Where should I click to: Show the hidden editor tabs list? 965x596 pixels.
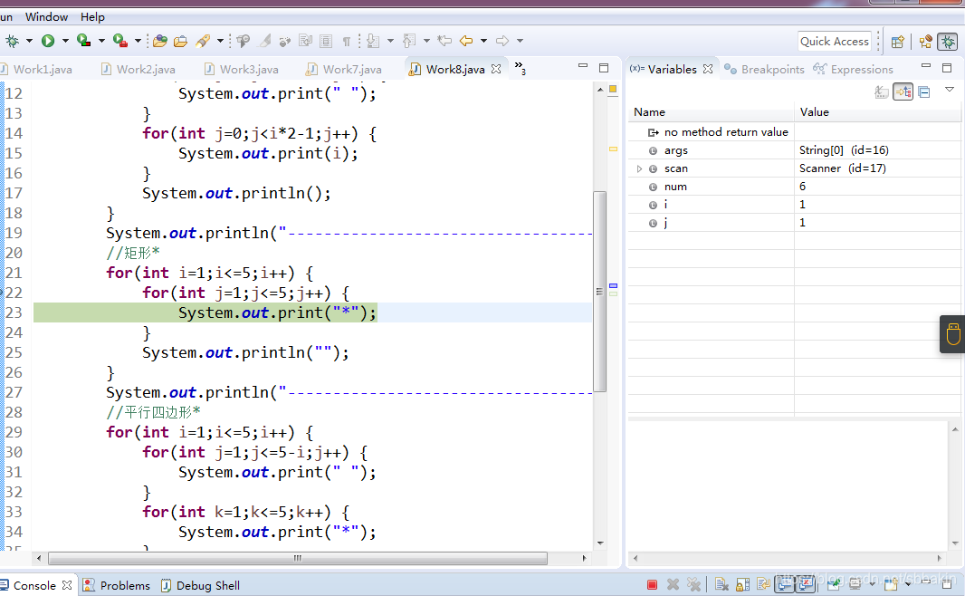pyautogui.click(x=520, y=68)
